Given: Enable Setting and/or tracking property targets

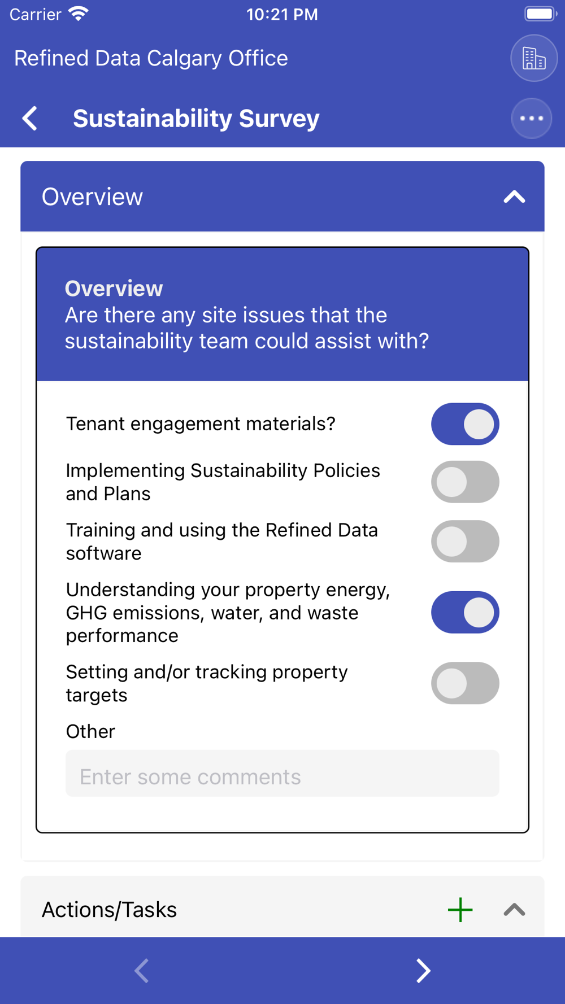Looking at the screenshot, I should 465,683.
